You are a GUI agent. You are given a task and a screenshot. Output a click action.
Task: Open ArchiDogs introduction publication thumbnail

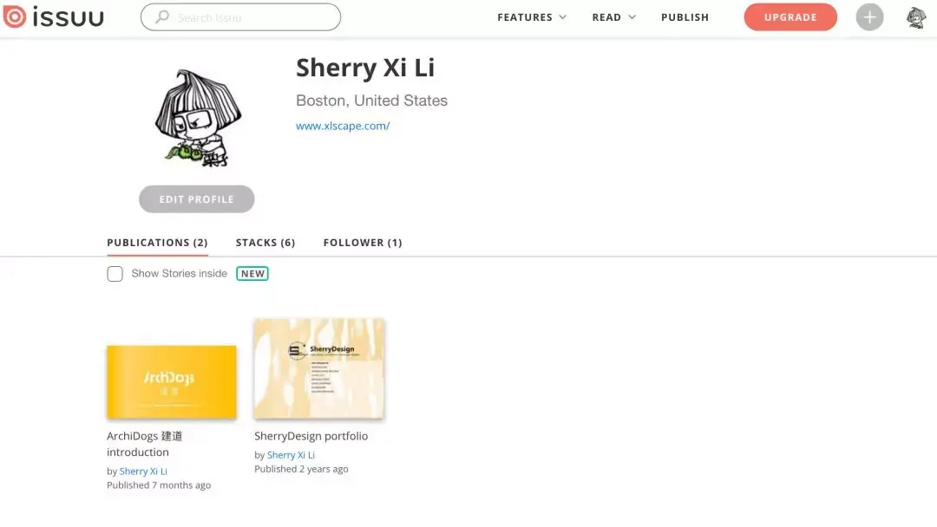tap(172, 381)
